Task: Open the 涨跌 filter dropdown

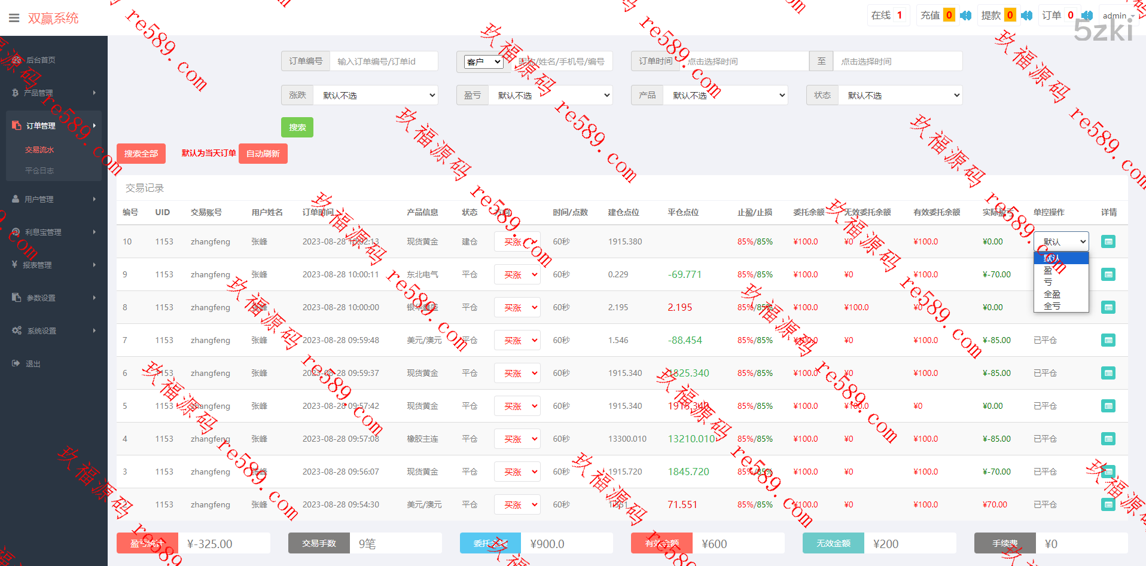Action: (x=376, y=96)
